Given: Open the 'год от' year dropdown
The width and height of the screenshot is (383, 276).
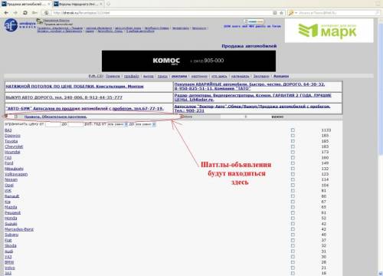Looking at the screenshot, I should coord(117,124).
